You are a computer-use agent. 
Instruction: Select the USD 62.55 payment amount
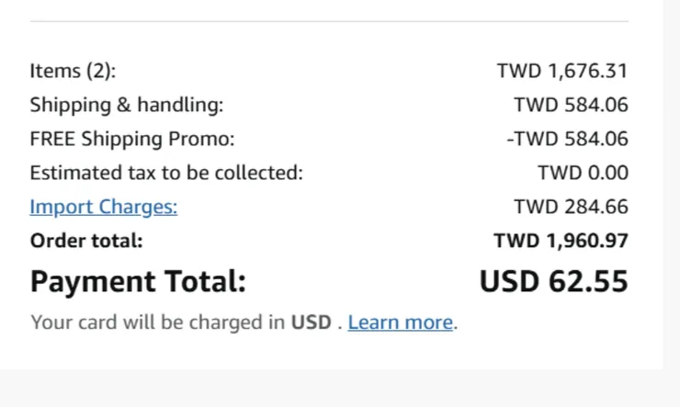[x=553, y=281]
